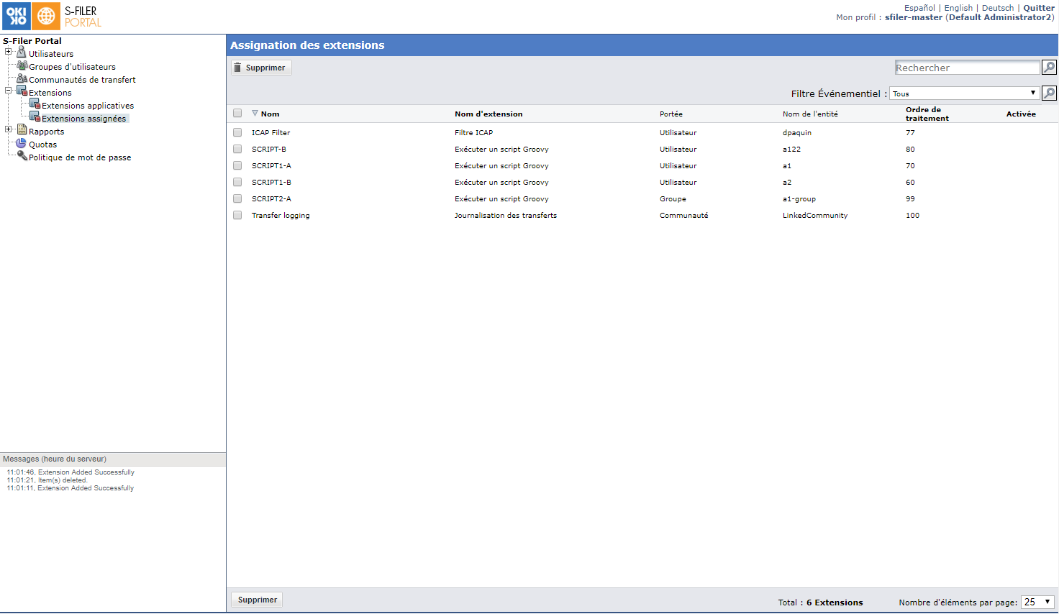Viewport: 1059px width, 614px height.
Task: Sort the table by Nom column
Action: click(270, 114)
